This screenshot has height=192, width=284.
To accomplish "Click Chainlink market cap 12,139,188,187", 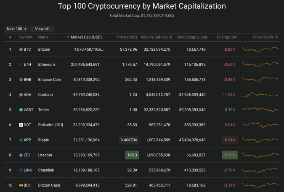I will [x=86, y=170].
